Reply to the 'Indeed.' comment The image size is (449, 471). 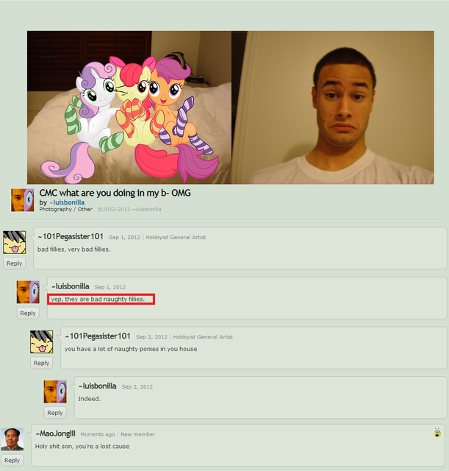point(55,413)
